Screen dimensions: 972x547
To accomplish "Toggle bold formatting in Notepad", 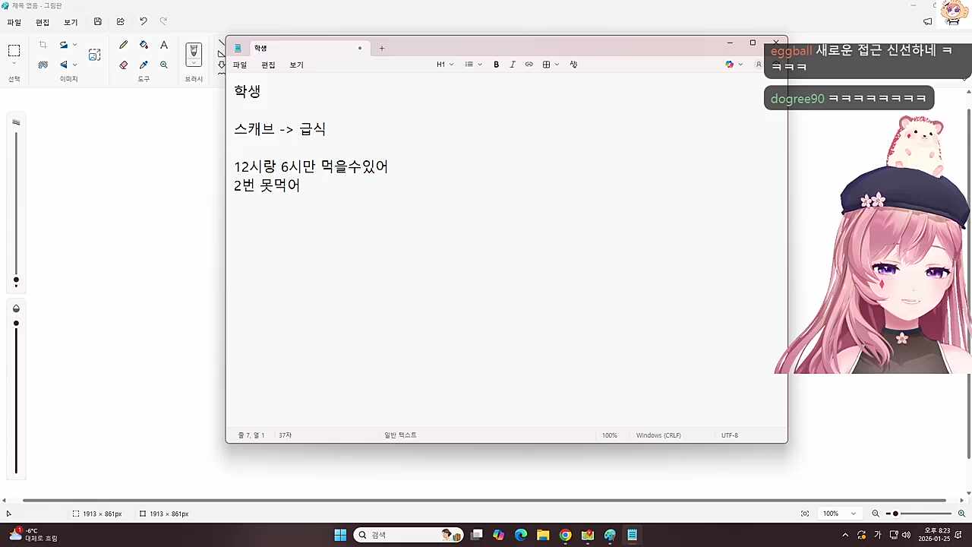I will (497, 65).
